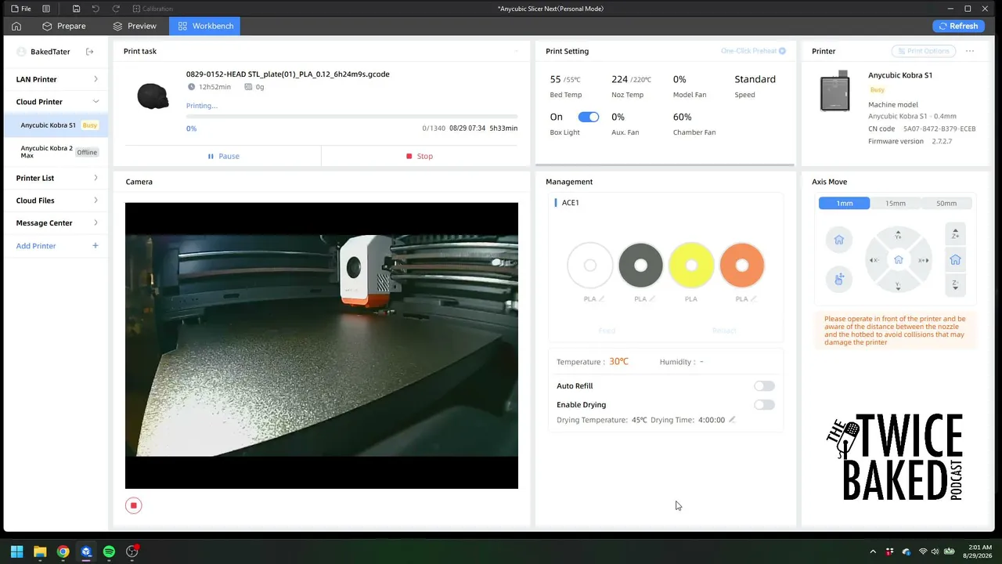
Task: Open the Printer panel more options menu
Action: [970, 51]
